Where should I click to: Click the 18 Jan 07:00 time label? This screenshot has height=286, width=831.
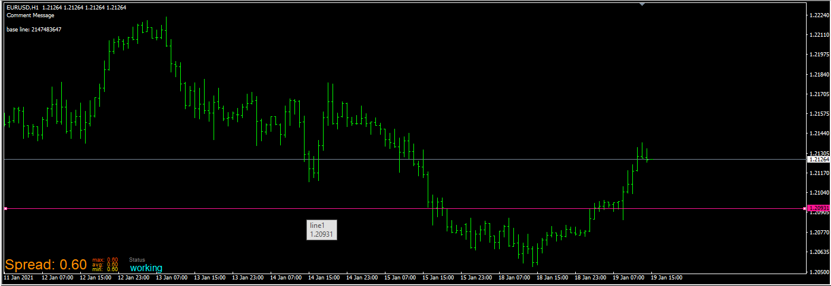(515, 278)
